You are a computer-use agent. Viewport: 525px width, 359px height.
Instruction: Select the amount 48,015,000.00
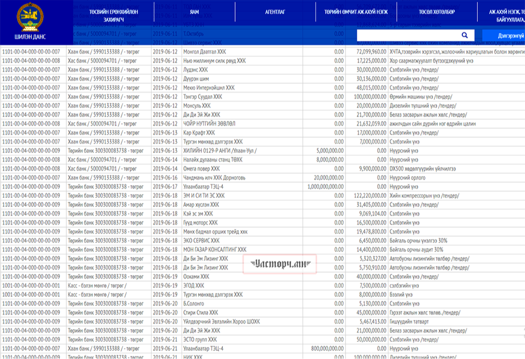click(x=371, y=88)
